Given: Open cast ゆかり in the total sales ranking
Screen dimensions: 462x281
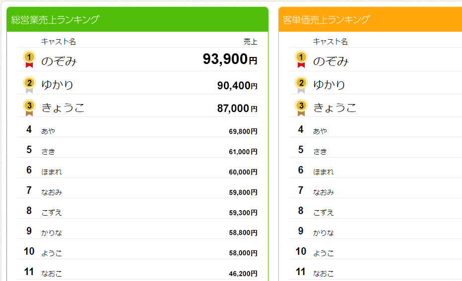Looking at the screenshot, I should pyautogui.click(x=57, y=85).
